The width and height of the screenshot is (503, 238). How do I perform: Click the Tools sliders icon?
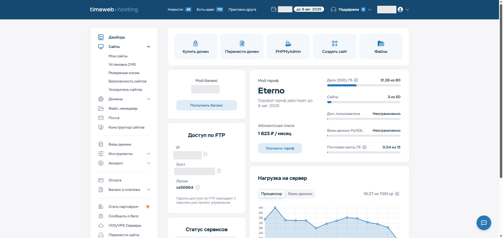point(101,154)
